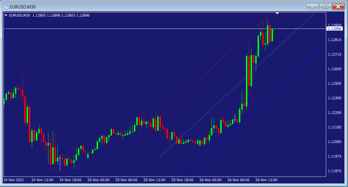Viewport: 348px width, 187px height.
Task: Close the EURUSD,M30 chart window
Action: [x=338, y=6]
